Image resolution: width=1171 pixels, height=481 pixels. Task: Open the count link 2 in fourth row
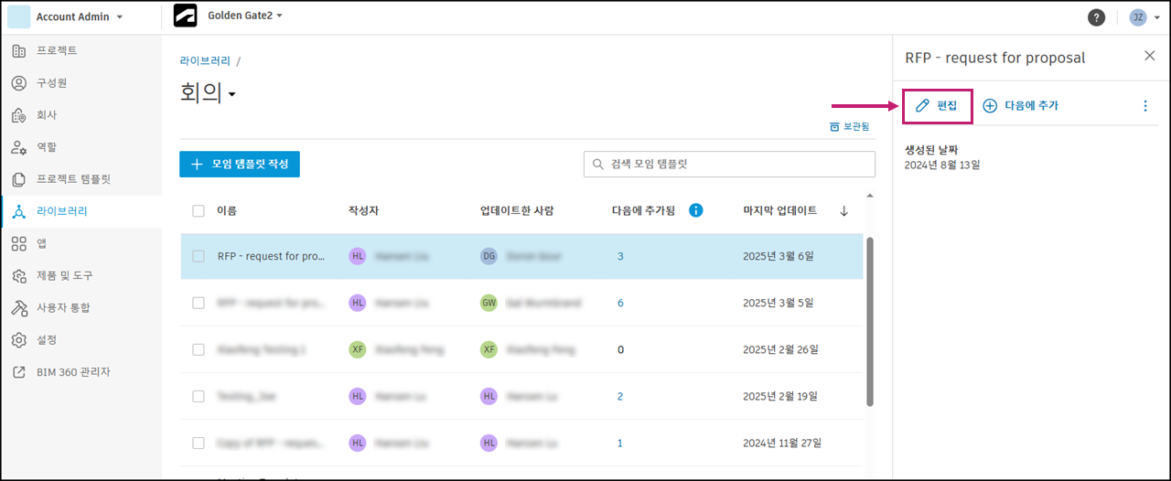coord(620,396)
